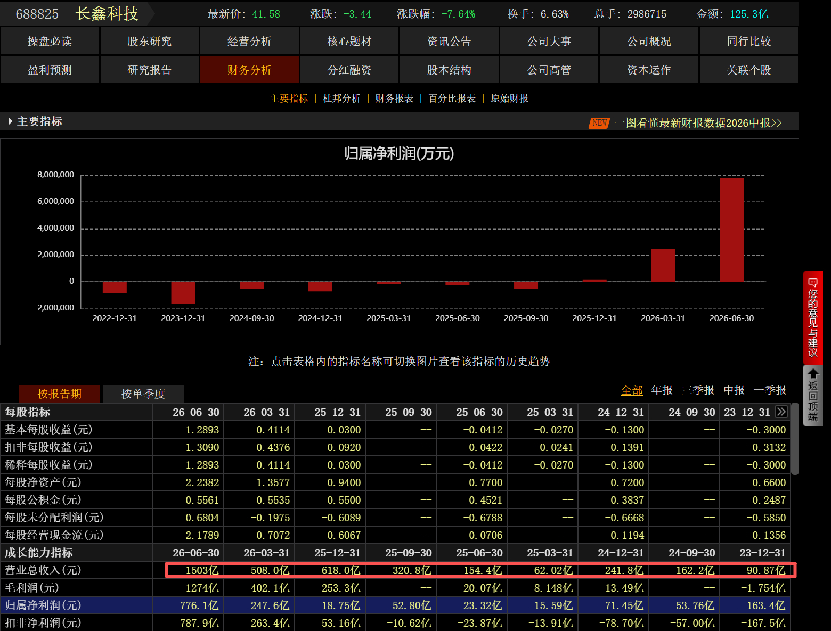Filter reports by 中报

(734, 390)
